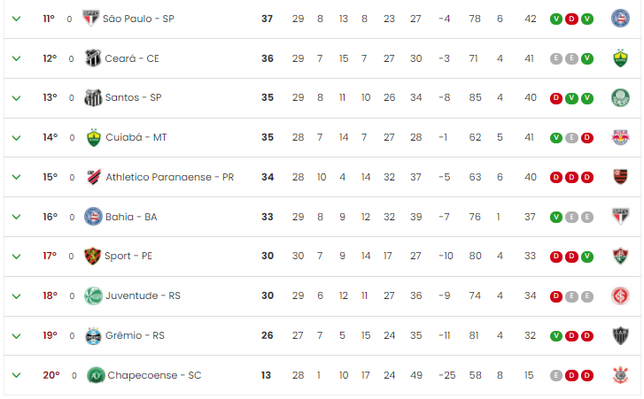Click the São Paulo club crest
The width and height of the screenshot is (644, 399).
pyautogui.click(x=90, y=19)
